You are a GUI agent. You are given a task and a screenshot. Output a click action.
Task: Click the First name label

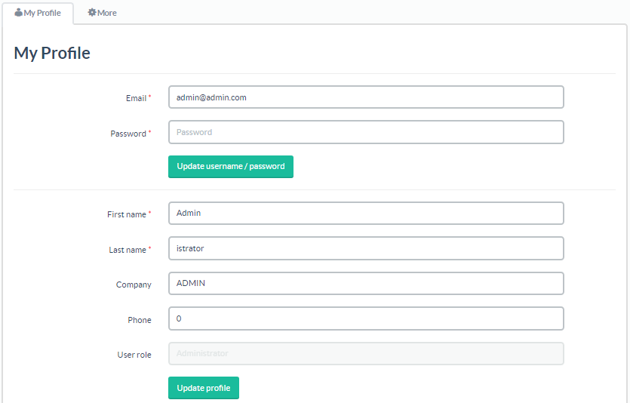(127, 214)
